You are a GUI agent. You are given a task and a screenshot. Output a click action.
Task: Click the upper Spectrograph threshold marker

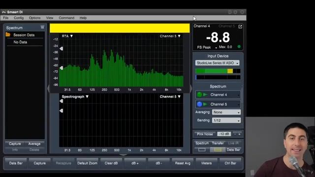click(x=61, y=101)
